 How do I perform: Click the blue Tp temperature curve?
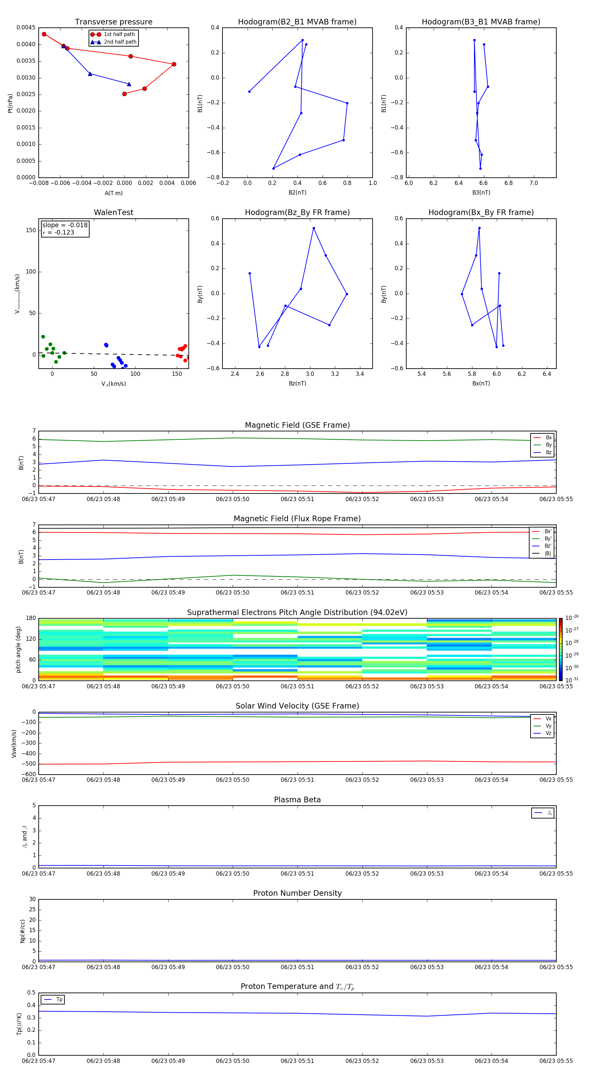point(297,1013)
